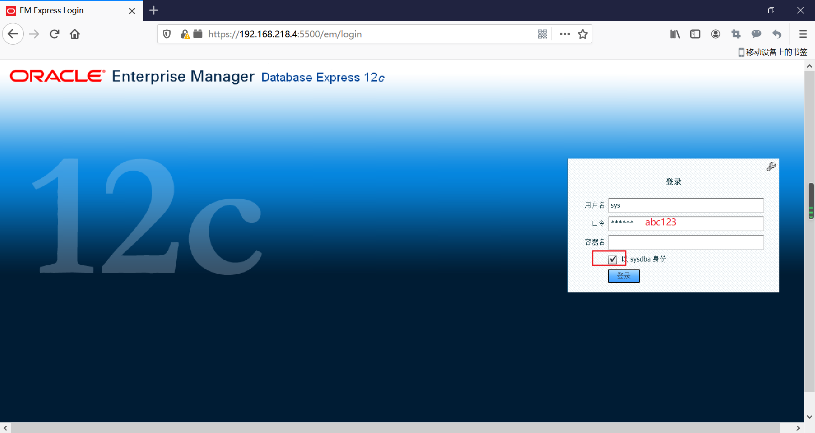Click the scroll up arrow

[809, 66]
